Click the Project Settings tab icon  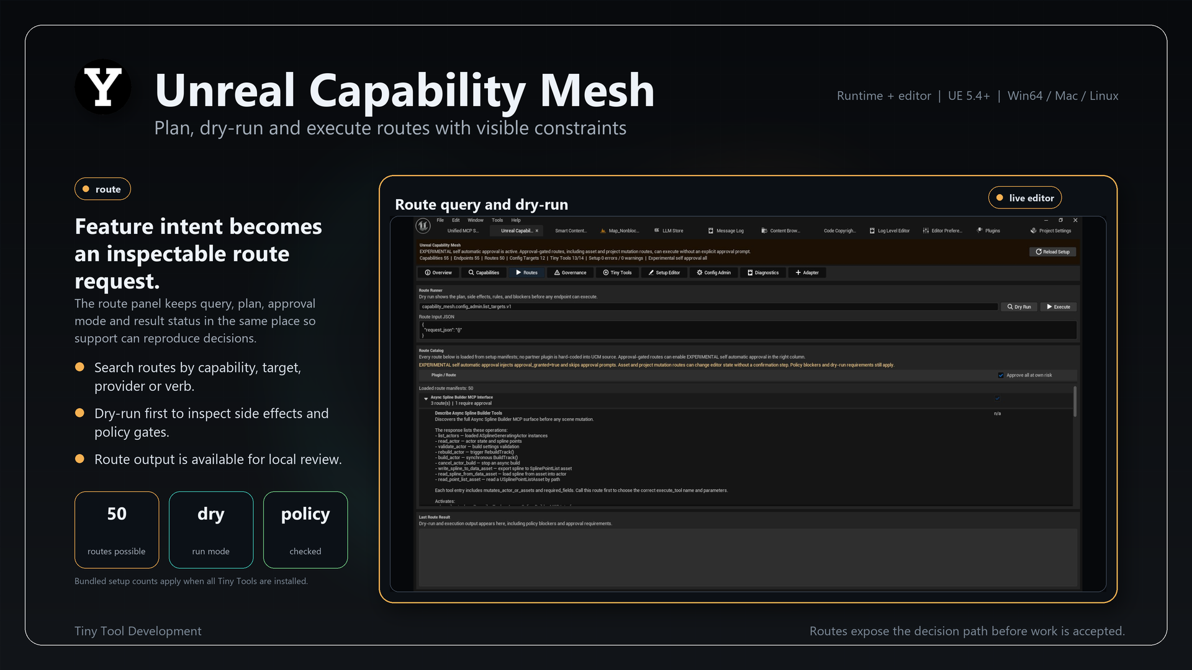click(x=1033, y=231)
